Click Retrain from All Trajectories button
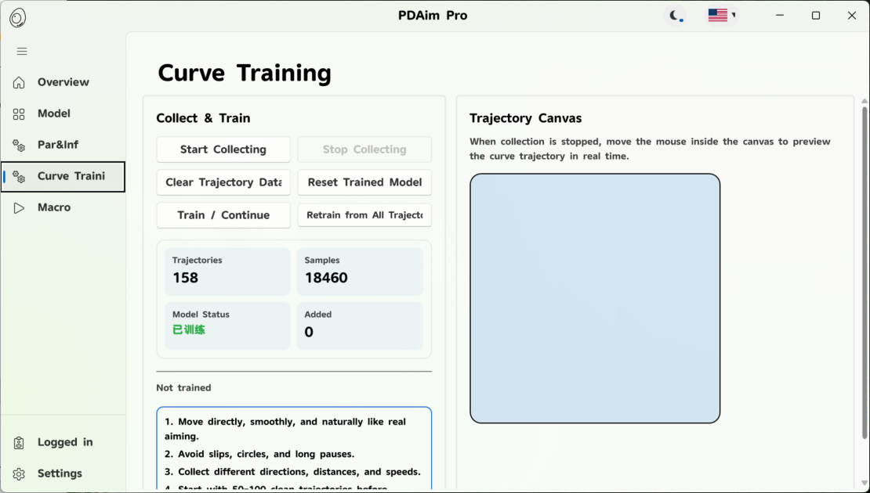 click(364, 215)
